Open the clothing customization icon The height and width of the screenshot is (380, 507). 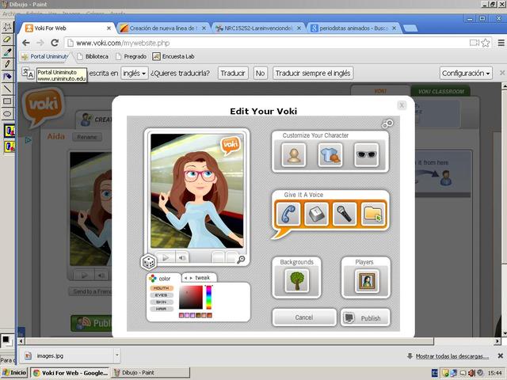click(x=330, y=155)
